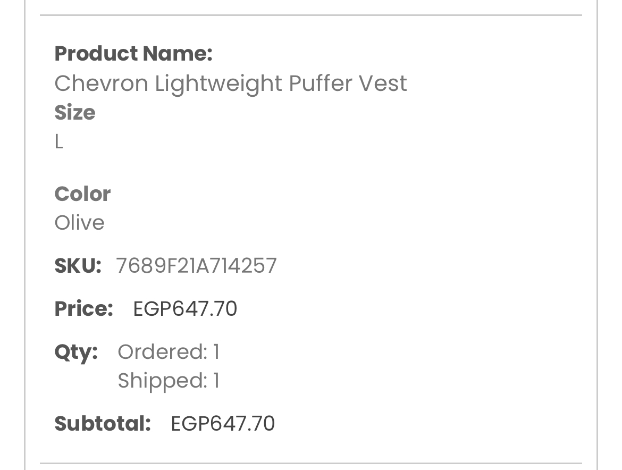Click the Size label
This screenshot has height=470, width=622.
[75, 113]
